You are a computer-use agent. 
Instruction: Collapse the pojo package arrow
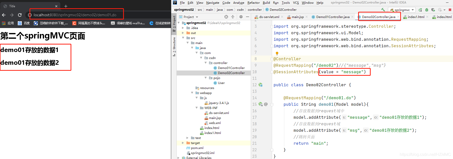(x=205, y=78)
